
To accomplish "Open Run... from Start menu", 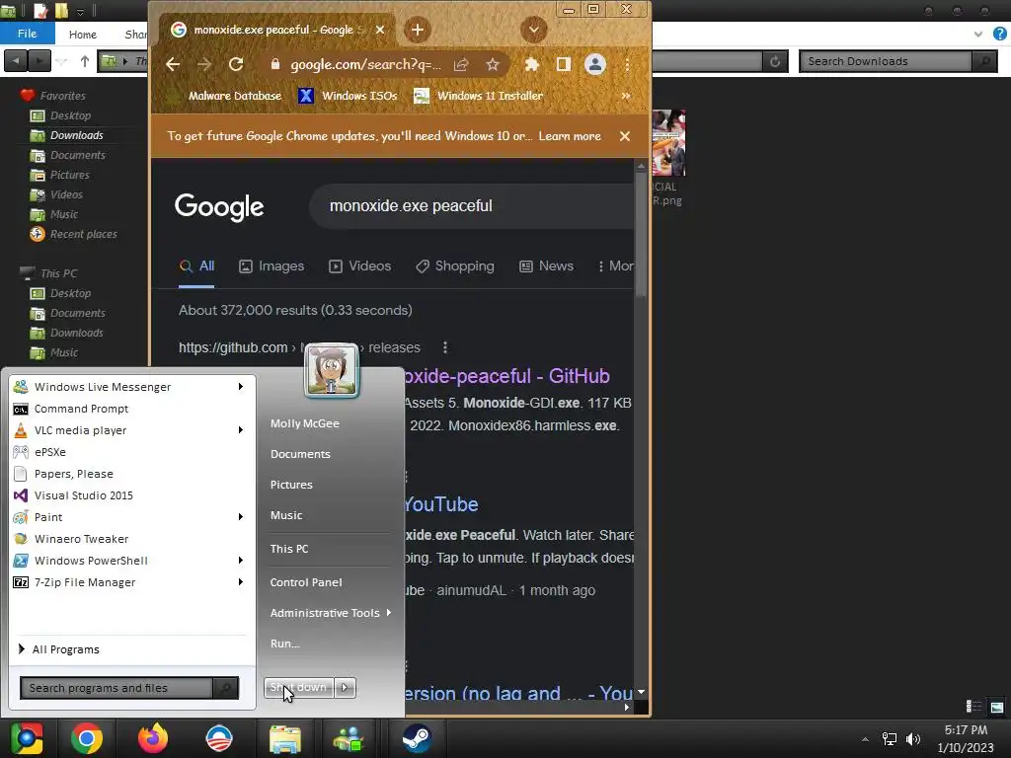I will click(284, 644).
